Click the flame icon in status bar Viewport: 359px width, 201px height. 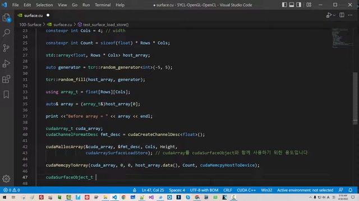[x=135, y=190]
